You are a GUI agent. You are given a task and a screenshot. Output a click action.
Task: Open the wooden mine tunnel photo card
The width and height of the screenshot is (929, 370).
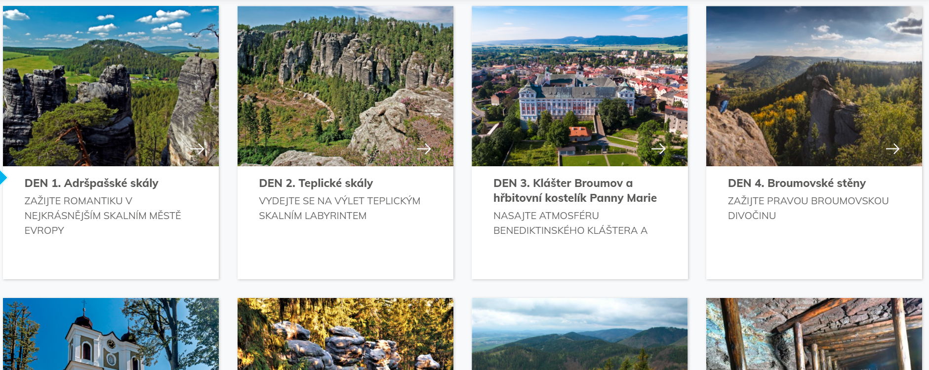point(814,334)
